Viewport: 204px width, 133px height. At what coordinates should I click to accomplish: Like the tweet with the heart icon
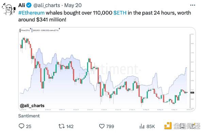[102, 126]
